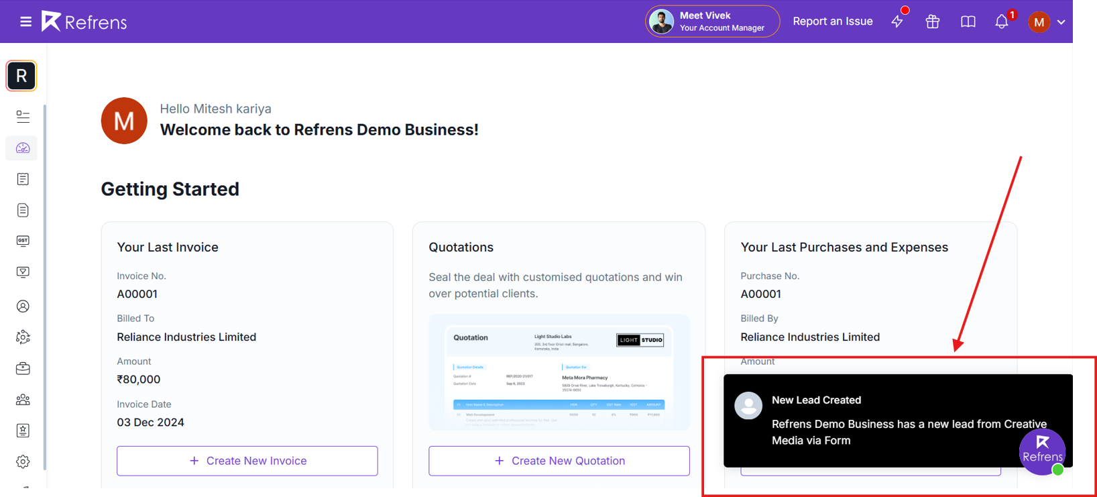Screen dimensions: 1097x497
Task: Expand the profile dropdown chevron
Action: pyautogui.click(x=1061, y=22)
